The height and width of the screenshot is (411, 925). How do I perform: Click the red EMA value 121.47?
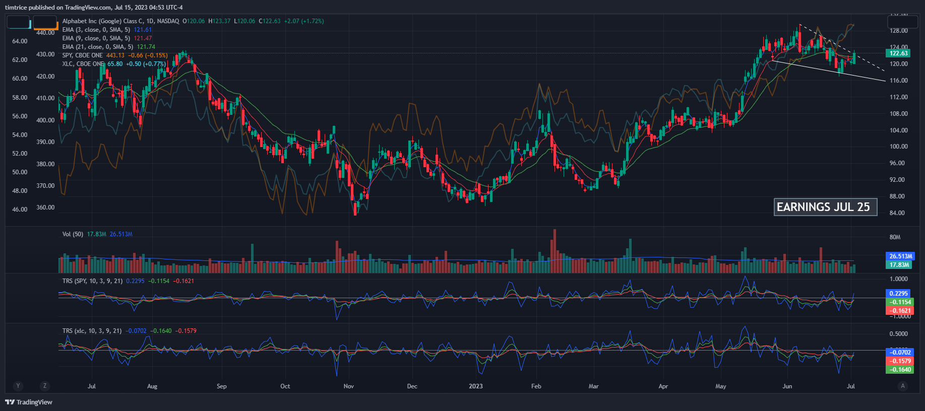tap(143, 38)
